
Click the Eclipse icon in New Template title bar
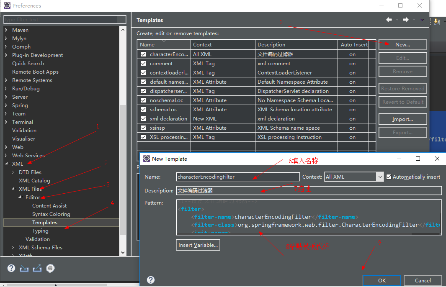(x=147, y=159)
